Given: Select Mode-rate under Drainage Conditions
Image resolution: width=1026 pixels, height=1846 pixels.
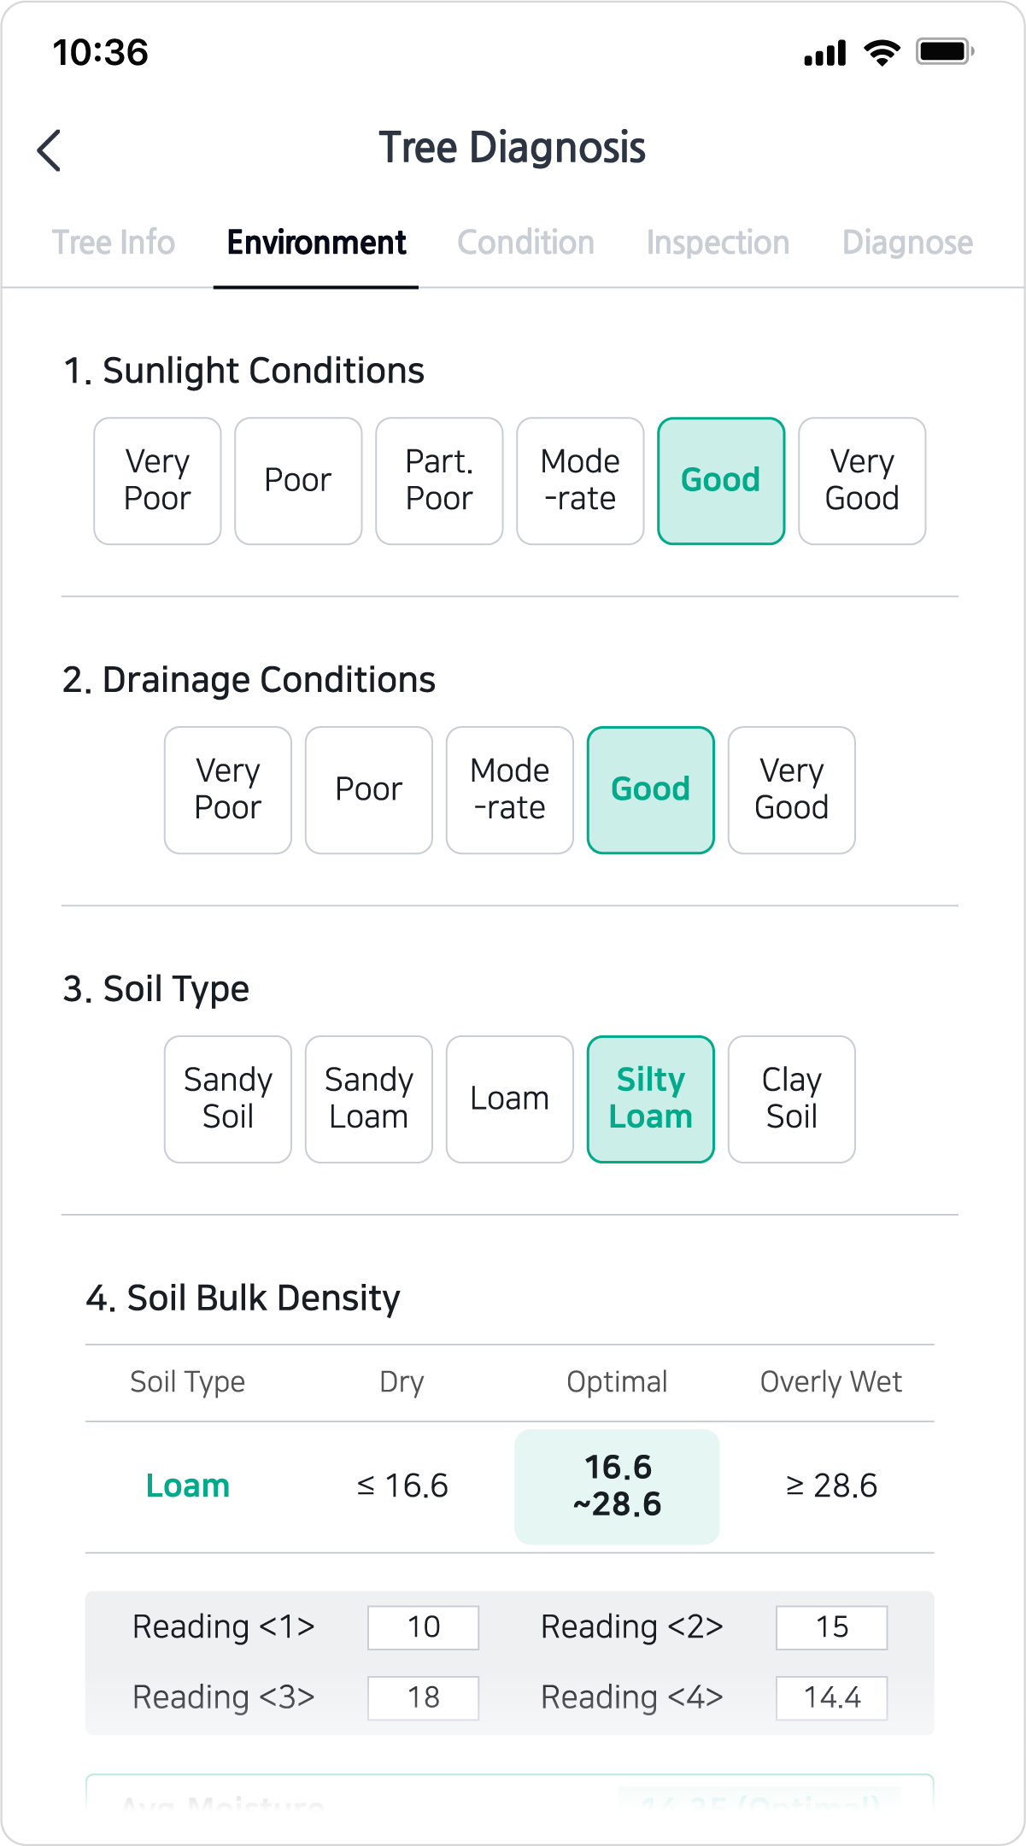Looking at the screenshot, I should (x=510, y=790).
